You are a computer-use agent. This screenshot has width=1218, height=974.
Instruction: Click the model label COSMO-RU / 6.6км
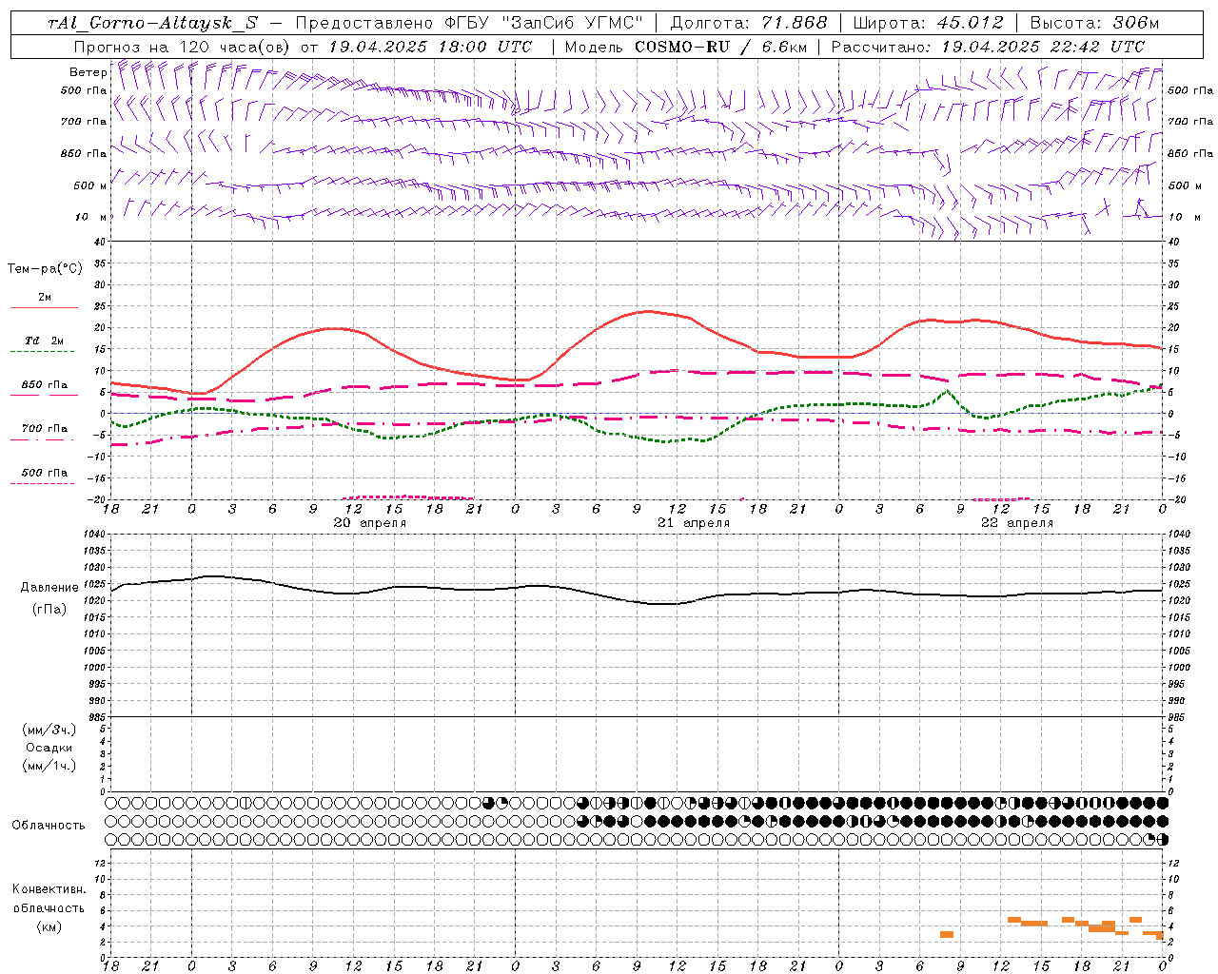tap(720, 47)
